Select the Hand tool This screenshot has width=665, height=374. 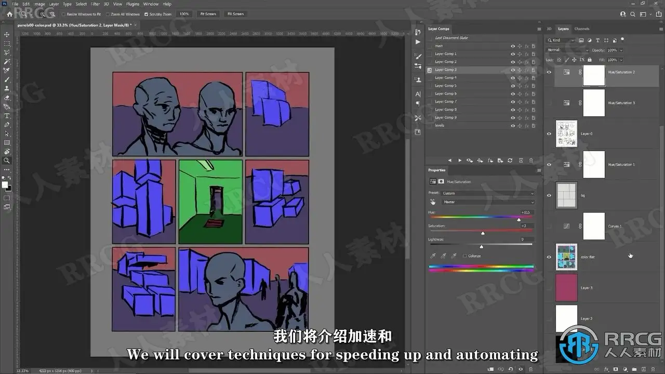tap(7, 152)
